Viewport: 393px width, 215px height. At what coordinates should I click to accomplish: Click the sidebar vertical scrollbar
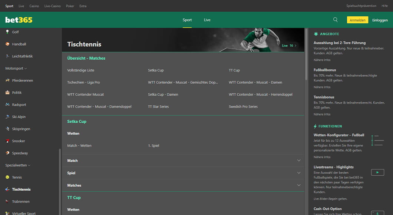pyautogui.click(x=60, y=182)
